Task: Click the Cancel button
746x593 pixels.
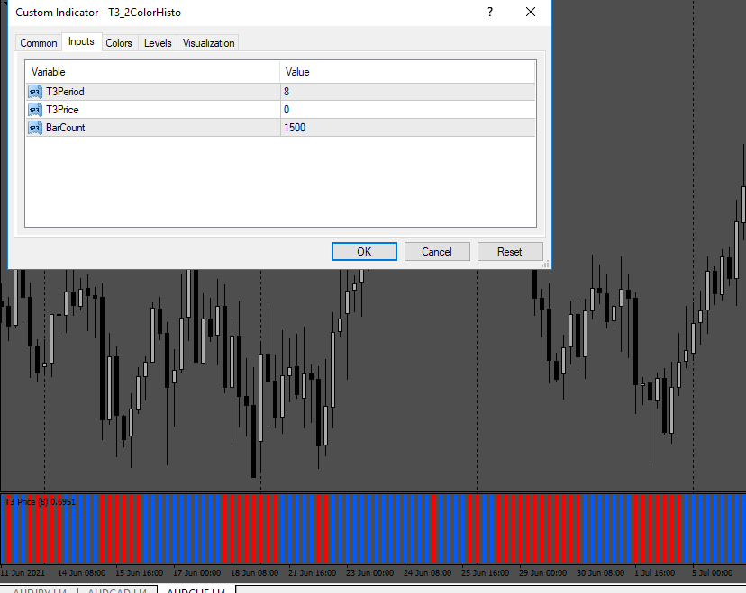Action: click(x=437, y=251)
